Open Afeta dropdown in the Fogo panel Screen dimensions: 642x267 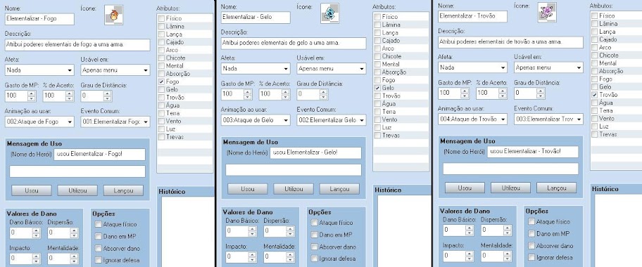[39, 70]
